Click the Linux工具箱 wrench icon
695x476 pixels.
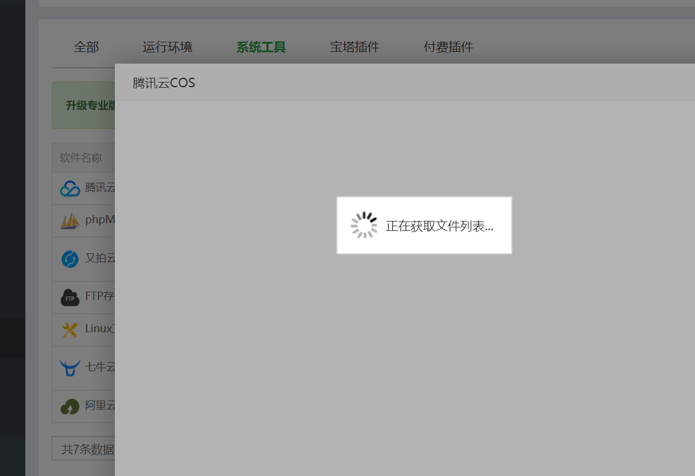[x=70, y=330]
